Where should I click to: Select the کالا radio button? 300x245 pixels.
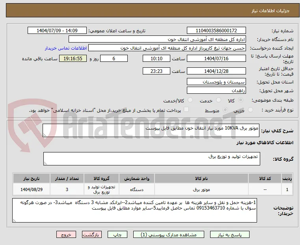coord(241,100)
